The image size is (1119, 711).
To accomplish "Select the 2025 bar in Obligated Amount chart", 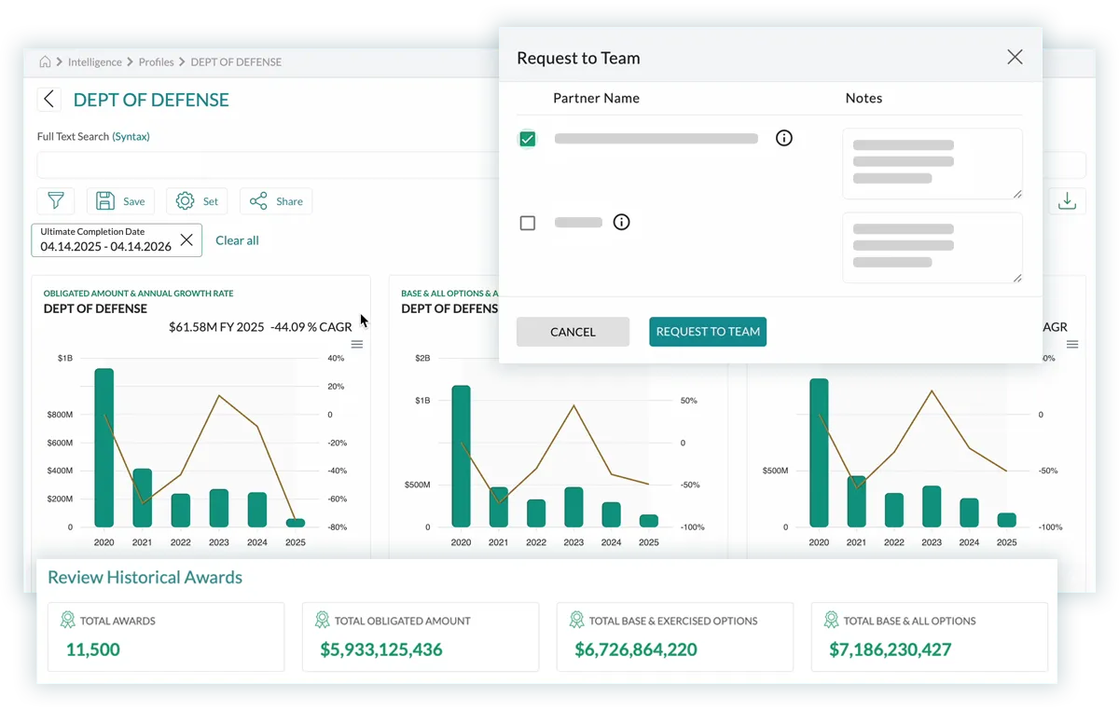I will coord(295,523).
